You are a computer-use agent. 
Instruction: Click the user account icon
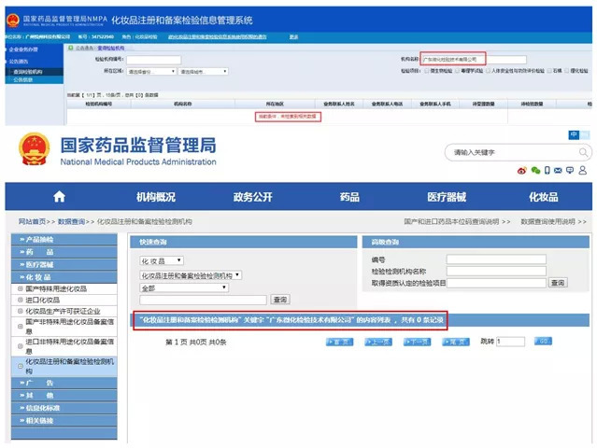583,170
